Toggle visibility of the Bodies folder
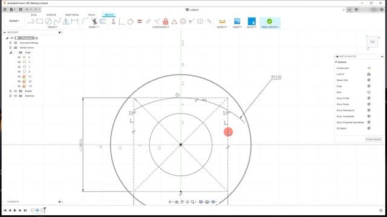 click(x=15, y=91)
